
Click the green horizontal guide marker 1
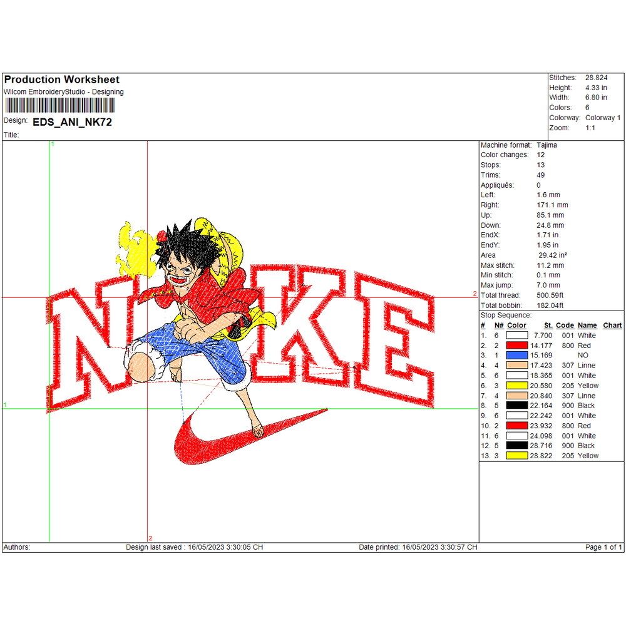pos(6,405)
